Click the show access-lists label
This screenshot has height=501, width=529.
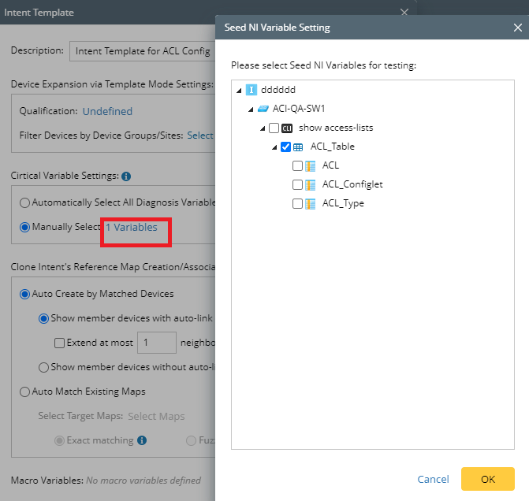pyautogui.click(x=336, y=128)
